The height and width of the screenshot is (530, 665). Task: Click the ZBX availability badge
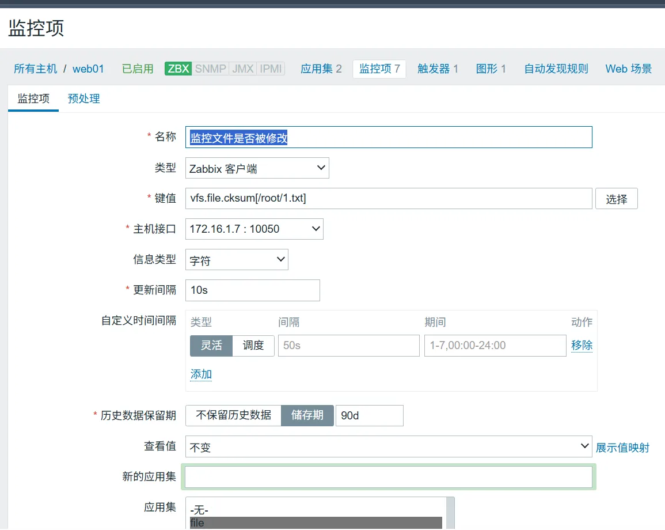[178, 69]
